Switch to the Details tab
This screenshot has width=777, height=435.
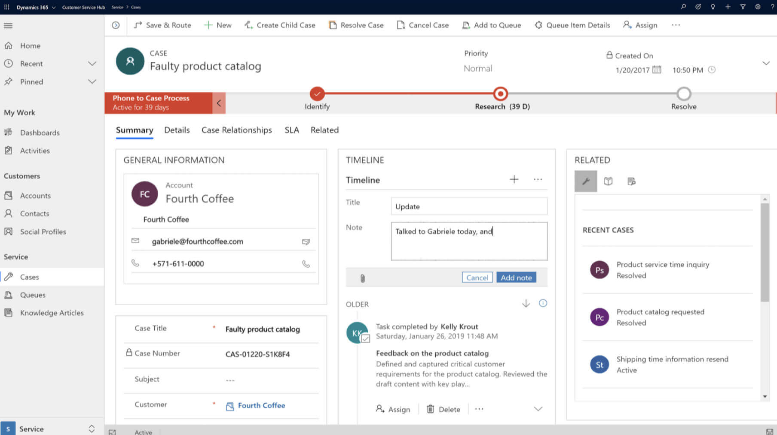click(177, 130)
